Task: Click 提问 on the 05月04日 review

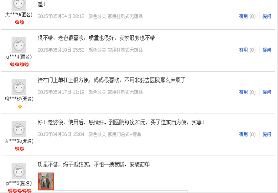Action: (267, 16)
